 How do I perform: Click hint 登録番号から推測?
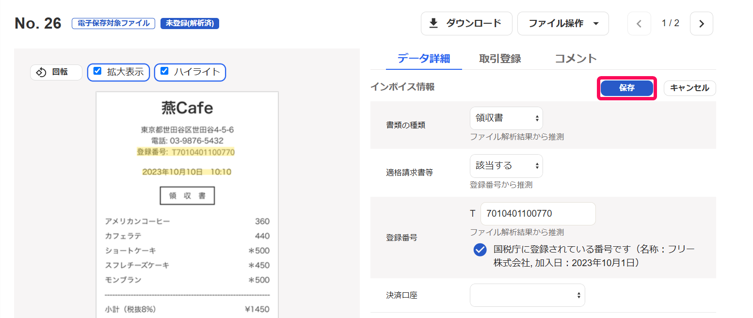[x=501, y=185]
